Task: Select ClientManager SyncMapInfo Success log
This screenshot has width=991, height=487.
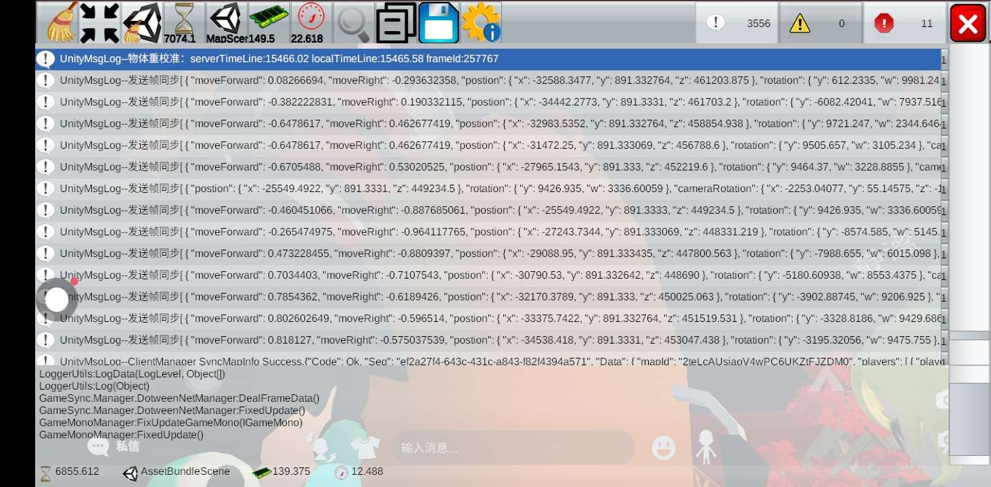Action: tap(488, 358)
